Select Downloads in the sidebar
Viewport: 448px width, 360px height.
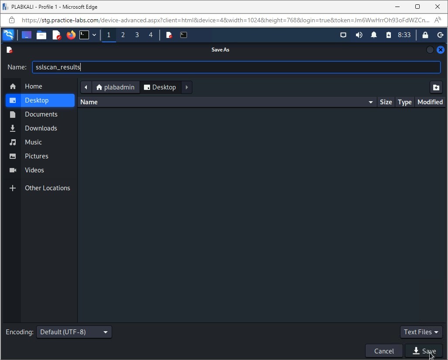point(41,128)
